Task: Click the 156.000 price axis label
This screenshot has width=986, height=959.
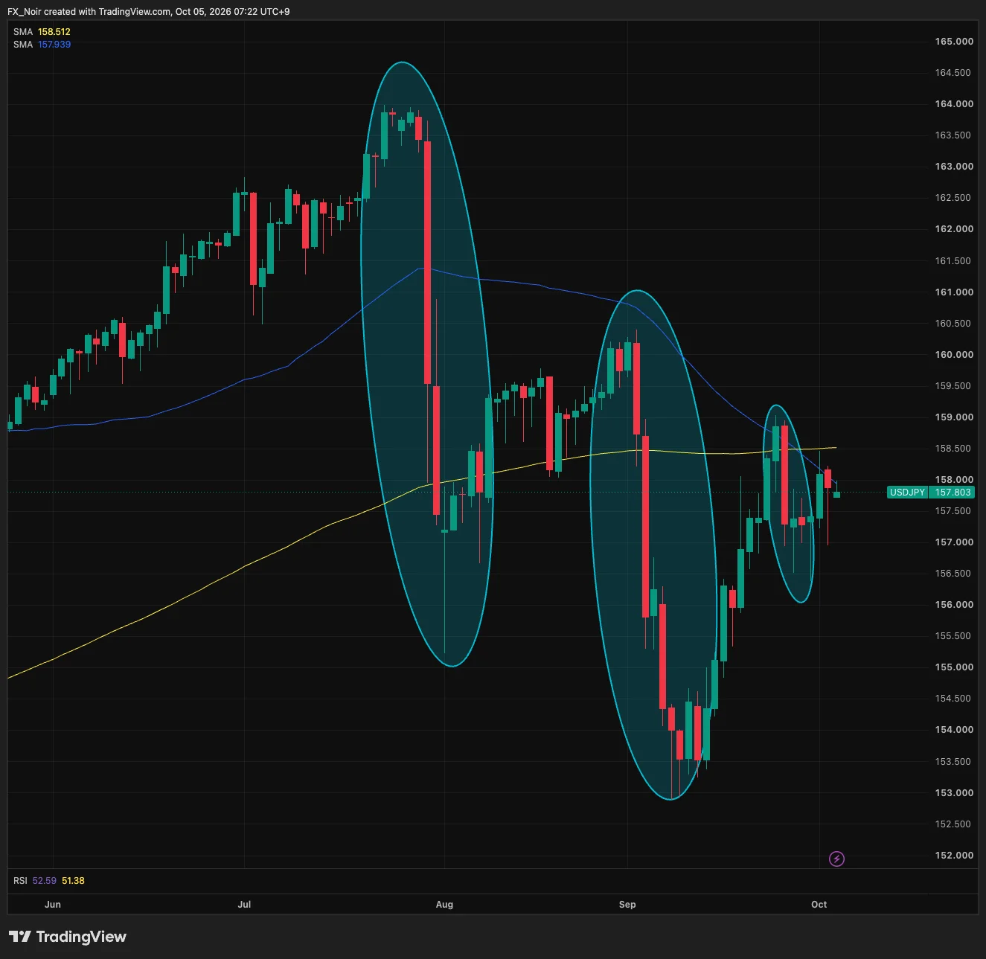Action: (954, 605)
